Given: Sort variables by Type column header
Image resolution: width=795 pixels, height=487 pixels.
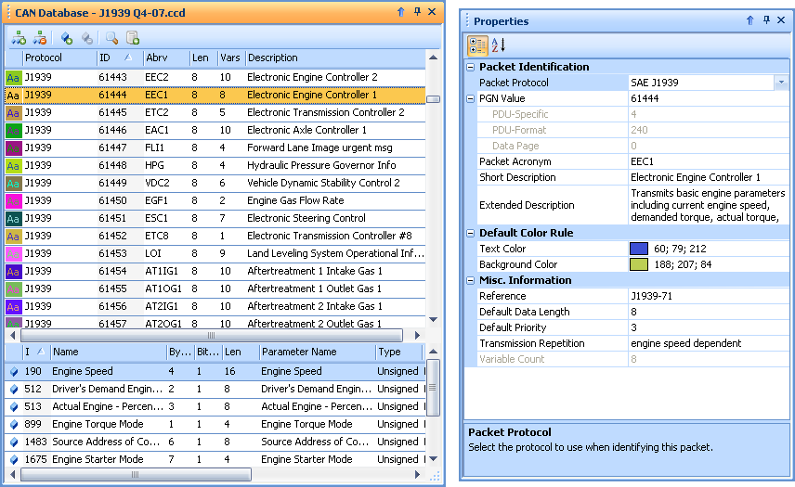Looking at the screenshot, I should [x=398, y=352].
